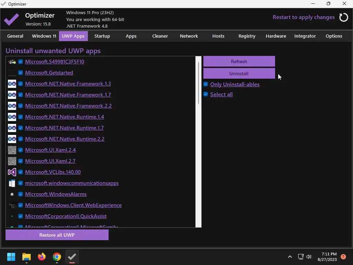Screen dimensions: 353x265
Task: Click the Restore all UWP button
Action: point(57,235)
